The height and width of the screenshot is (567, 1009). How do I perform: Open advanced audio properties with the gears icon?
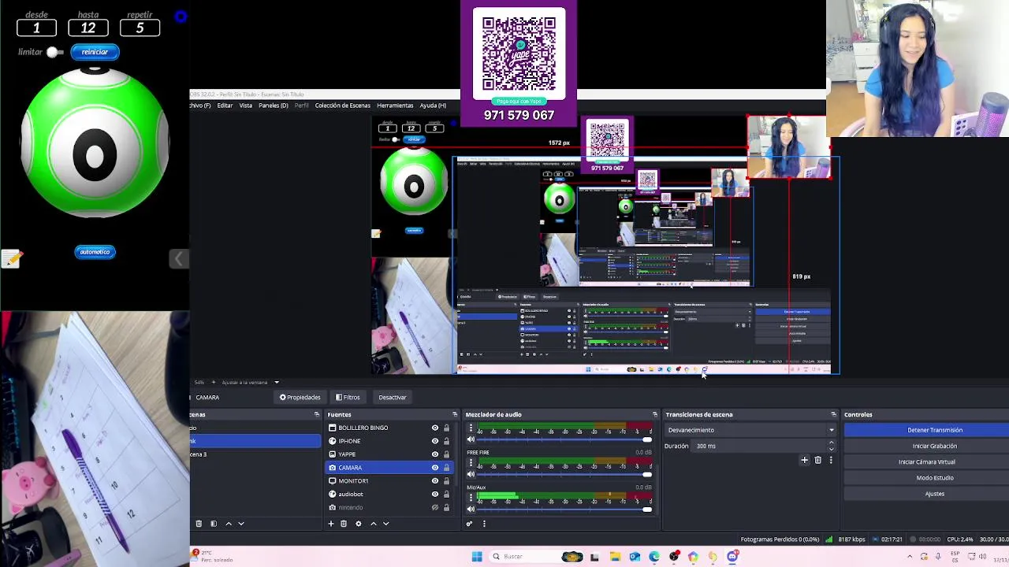point(470,524)
